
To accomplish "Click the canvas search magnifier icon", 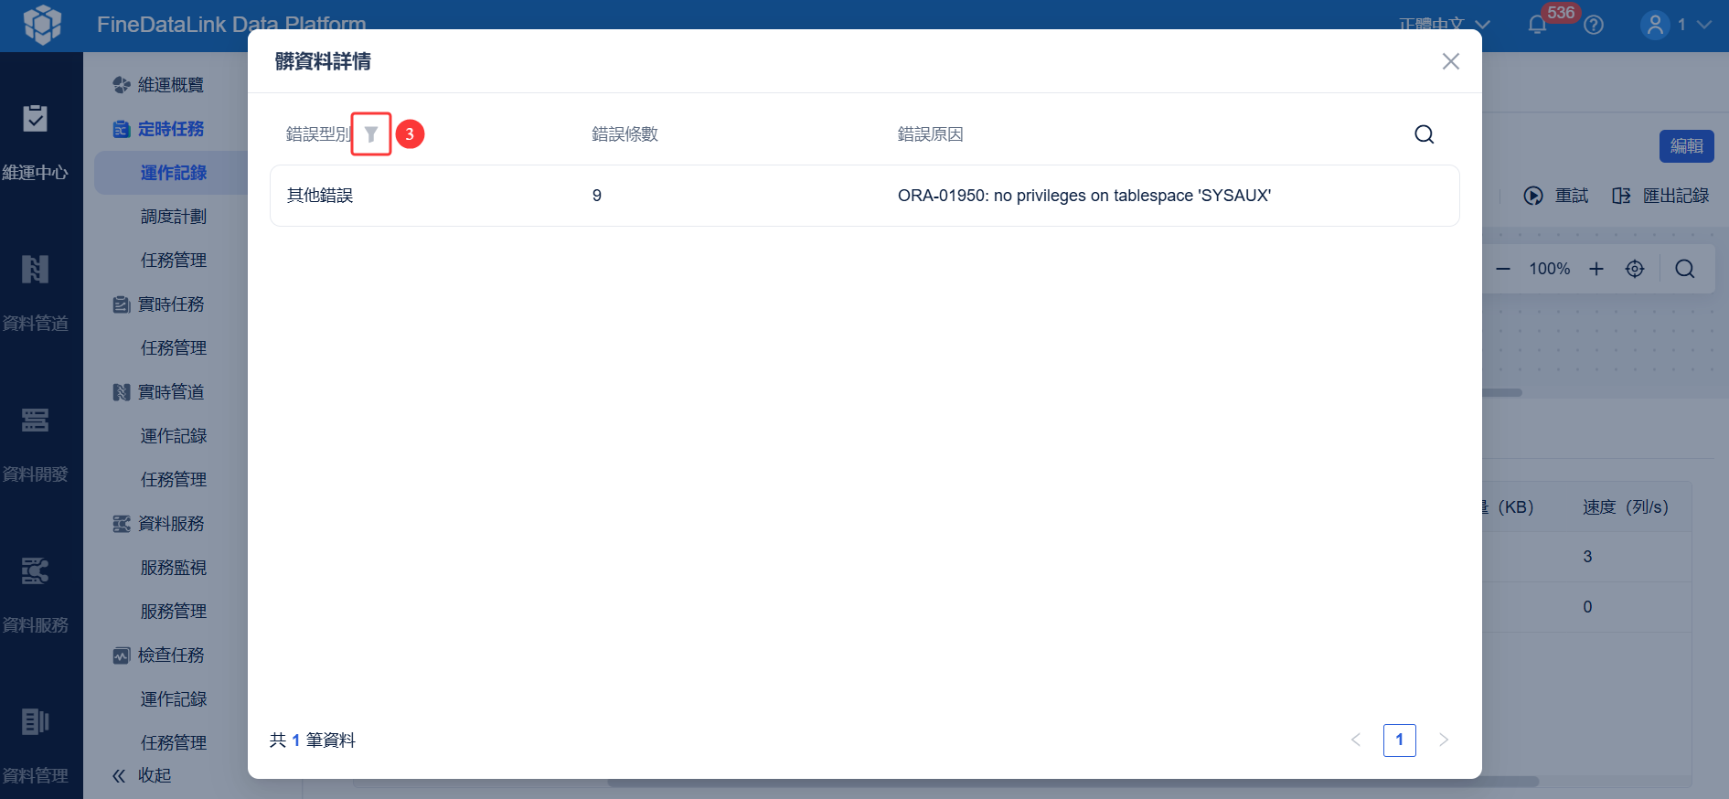I will coord(1685,269).
